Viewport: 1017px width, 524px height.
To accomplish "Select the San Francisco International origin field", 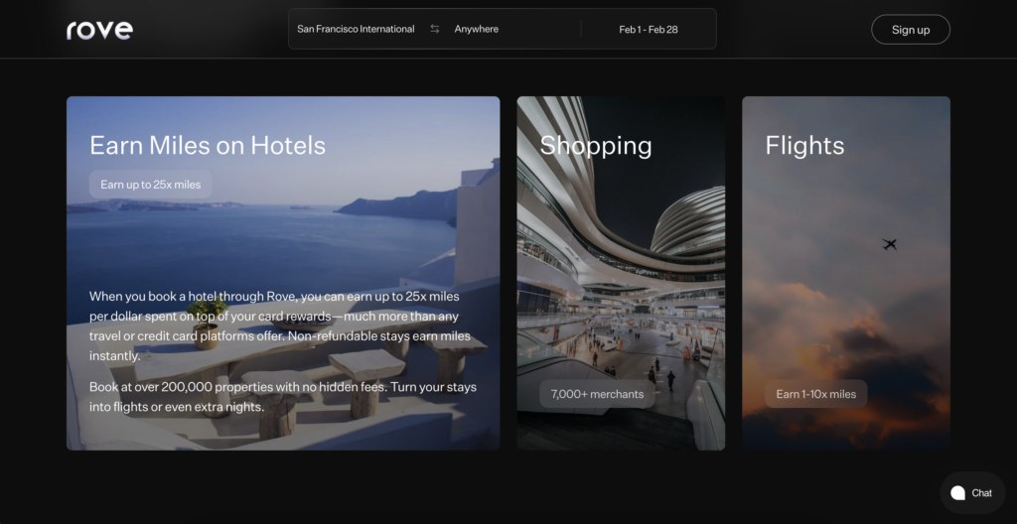I will 356,29.
